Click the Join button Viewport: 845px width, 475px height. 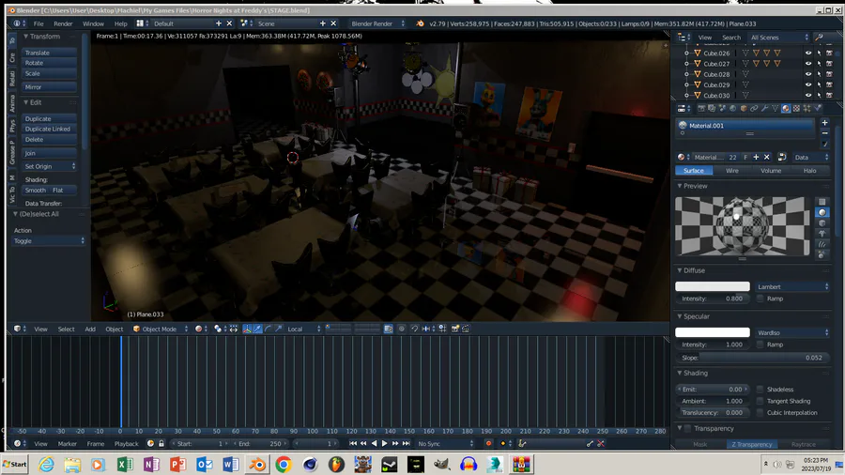(50, 153)
